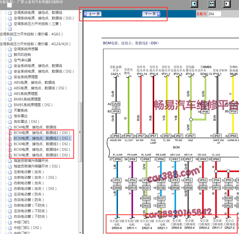Select 倒车雷达 in the tree
This screenshot has width=239, height=234.
[21, 116]
